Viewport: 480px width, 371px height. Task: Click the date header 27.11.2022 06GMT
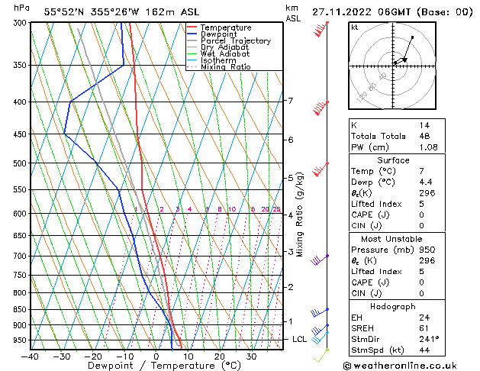(x=361, y=12)
